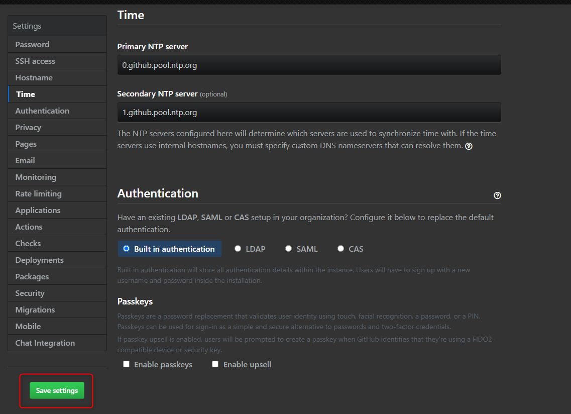Viewport: 571px width, 414px height.
Task: Click the Secondary NTP server input field
Action: [309, 112]
